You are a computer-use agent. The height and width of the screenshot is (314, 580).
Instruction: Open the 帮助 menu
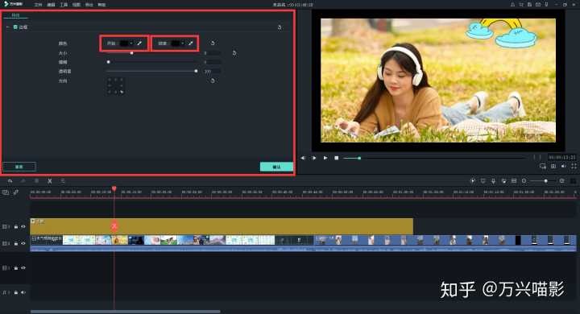pyautogui.click(x=101, y=5)
